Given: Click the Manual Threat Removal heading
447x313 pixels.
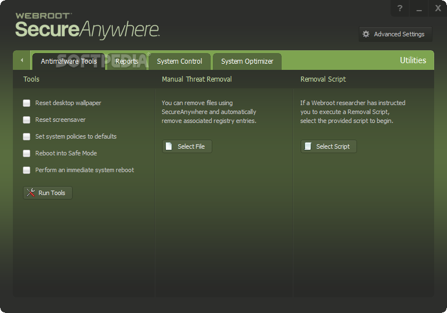Looking at the screenshot, I should coord(197,79).
